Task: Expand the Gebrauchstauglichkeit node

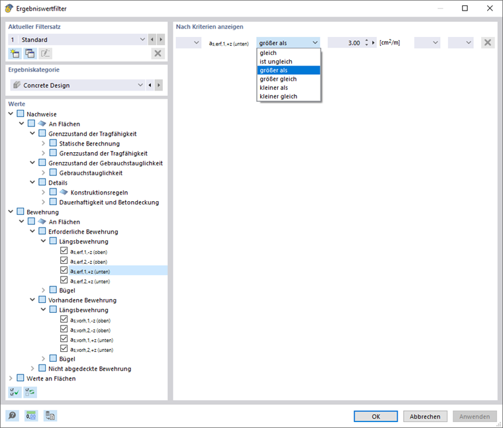Action: click(x=43, y=173)
